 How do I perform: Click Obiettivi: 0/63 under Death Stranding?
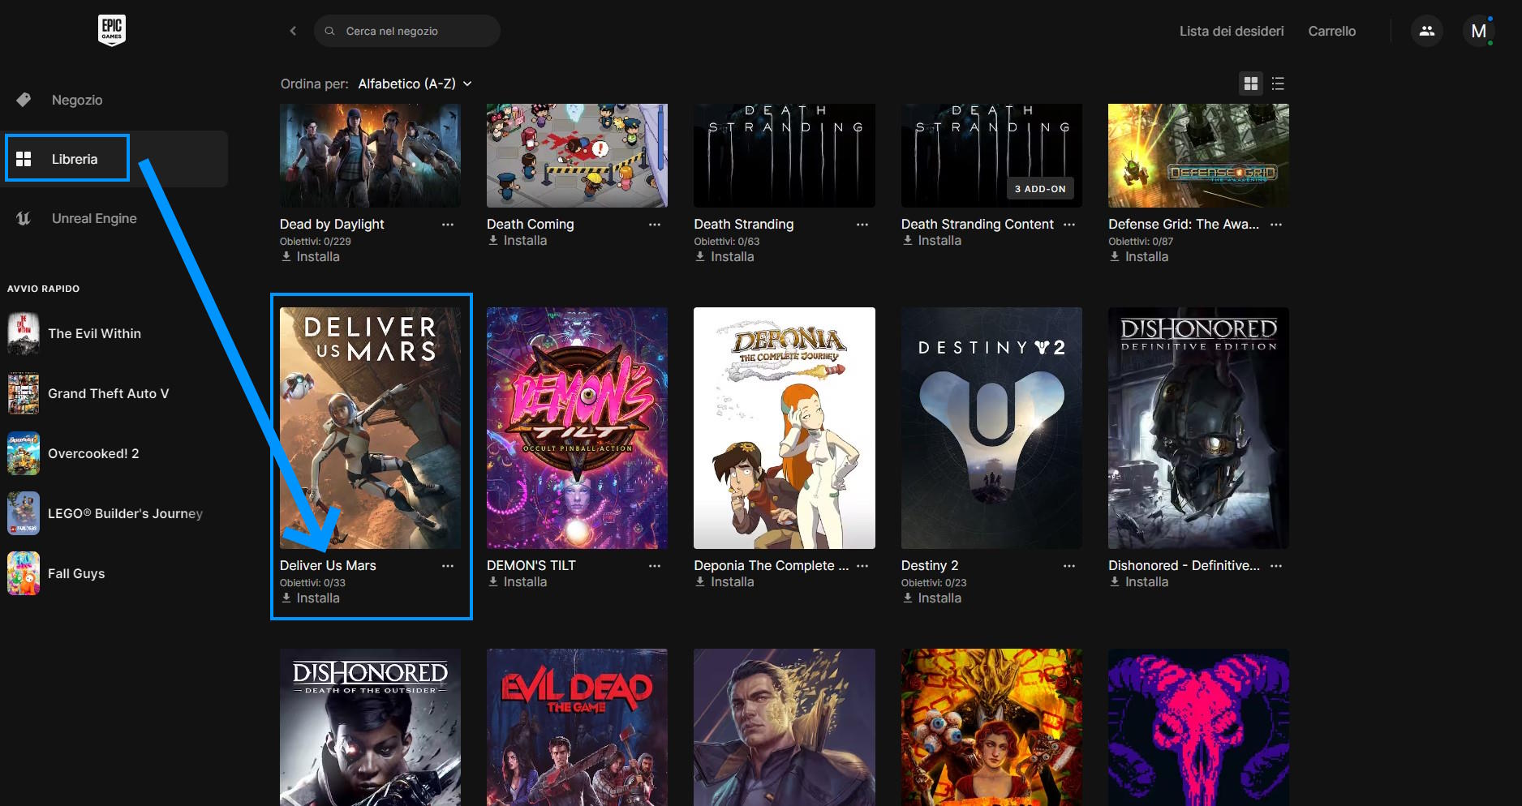pyautogui.click(x=727, y=241)
